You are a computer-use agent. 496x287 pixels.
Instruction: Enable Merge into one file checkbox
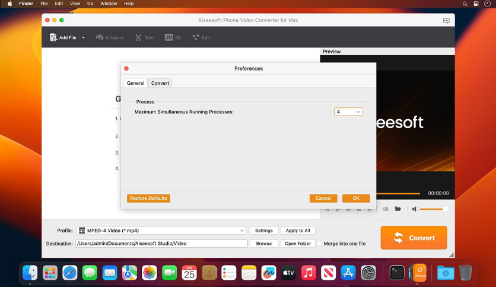(319, 243)
